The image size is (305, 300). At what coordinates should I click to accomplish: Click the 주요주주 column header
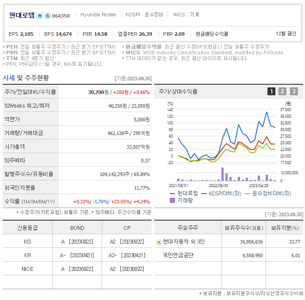(188, 228)
